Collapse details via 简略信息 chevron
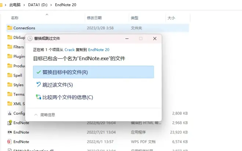 pos(36,115)
